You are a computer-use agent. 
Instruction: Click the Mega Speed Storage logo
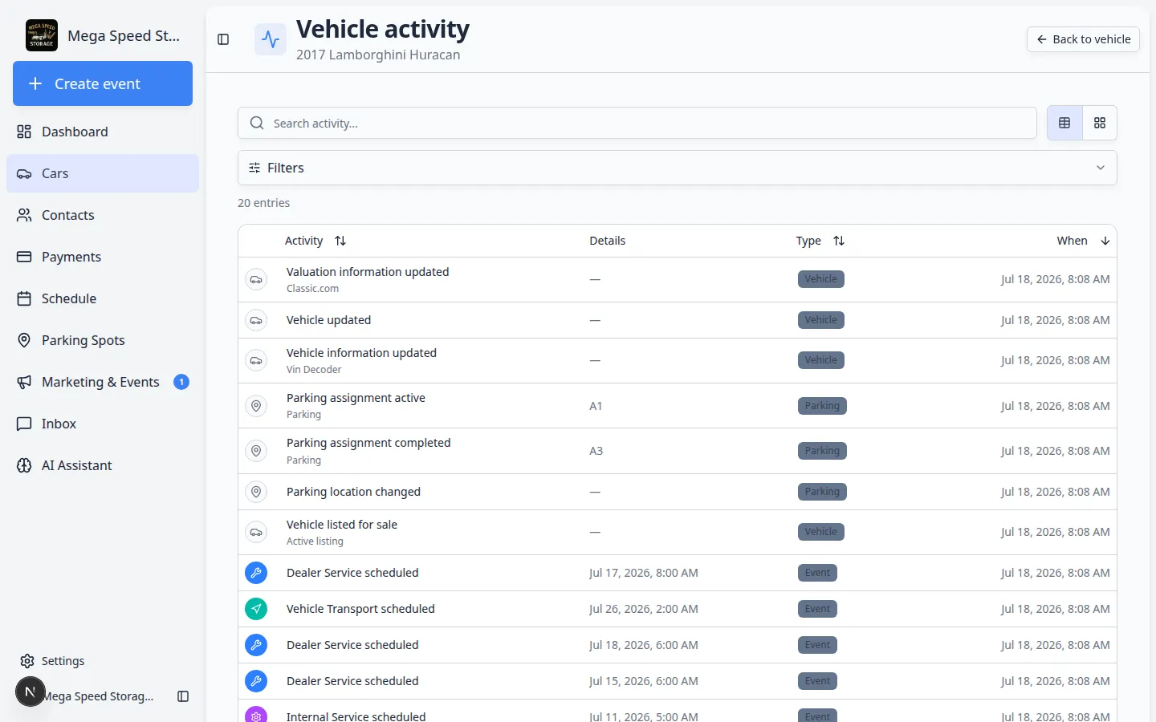(x=42, y=35)
